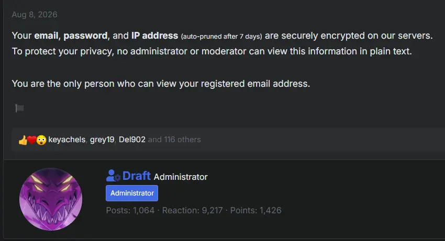The height and width of the screenshot is (241, 445).
Task: Click the 'auto-pruned after 7 days' note
Action: [x=221, y=36]
